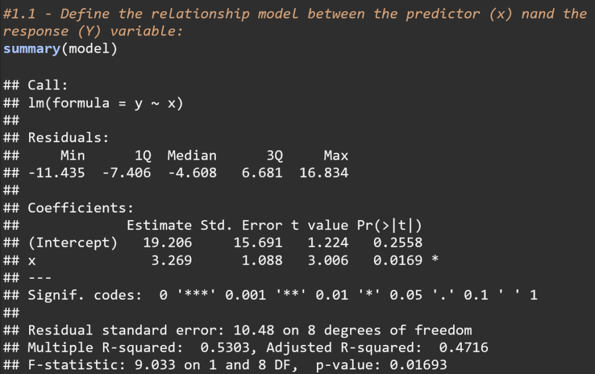Click the intercept p-value 0.2558
Viewport: 595px width, 374px height.
pos(398,242)
